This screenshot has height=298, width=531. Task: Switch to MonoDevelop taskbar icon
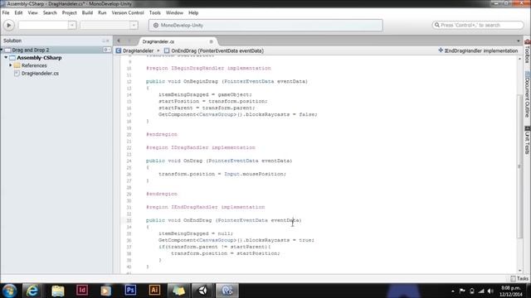227,291
